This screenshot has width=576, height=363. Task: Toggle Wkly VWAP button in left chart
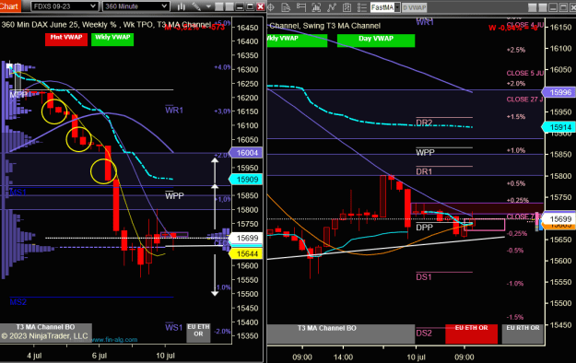click(112, 40)
